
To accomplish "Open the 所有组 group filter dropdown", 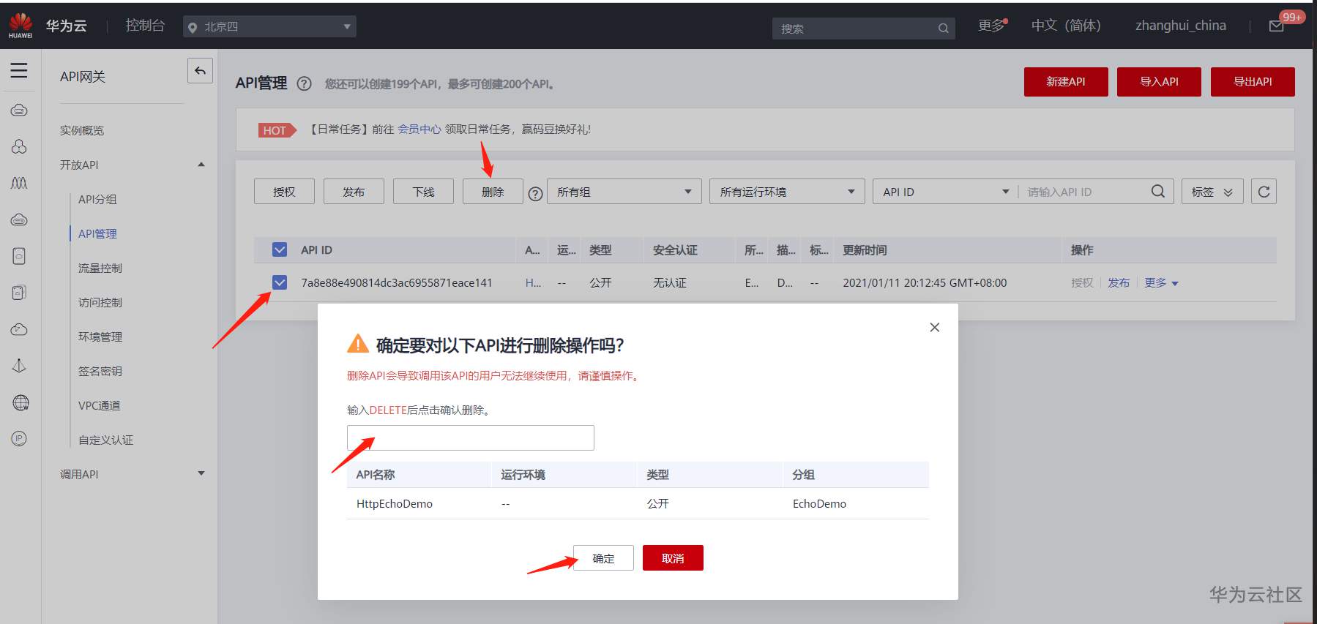I will [624, 192].
